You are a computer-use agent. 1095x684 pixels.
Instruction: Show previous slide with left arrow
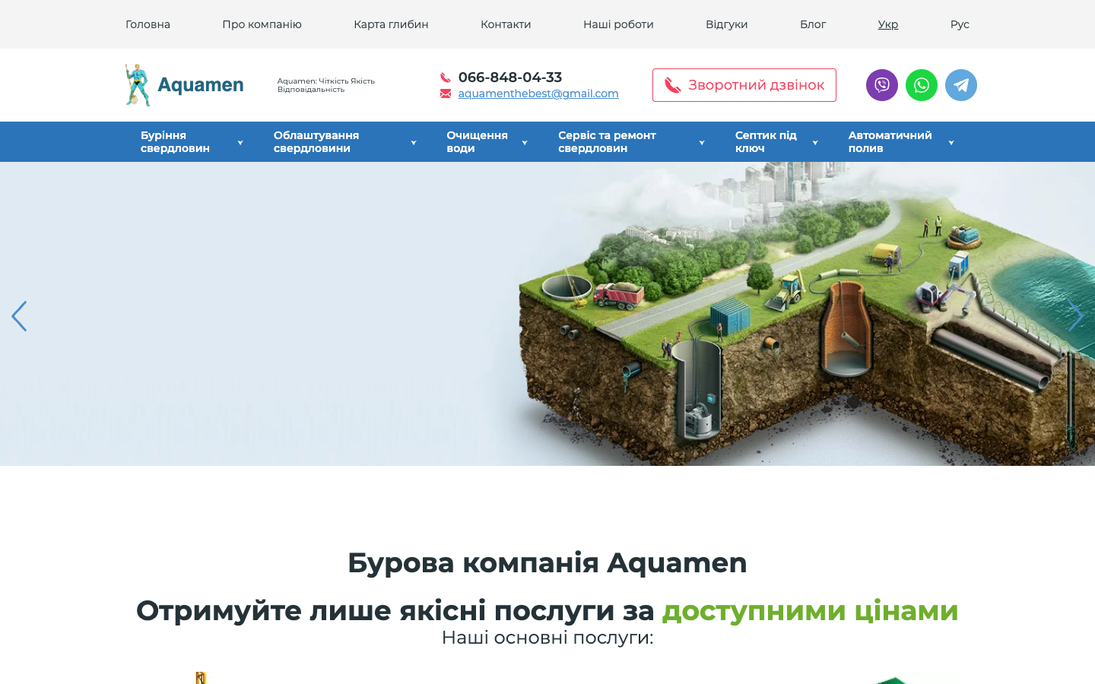19,316
